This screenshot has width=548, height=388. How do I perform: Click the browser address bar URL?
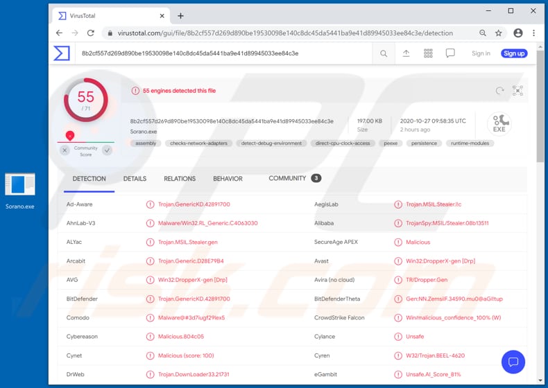285,33
